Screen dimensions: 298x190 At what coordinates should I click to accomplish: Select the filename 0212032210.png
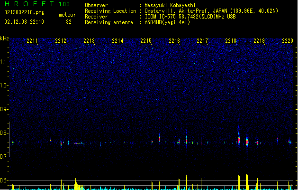pyautogui.click(x=24, y=12)
